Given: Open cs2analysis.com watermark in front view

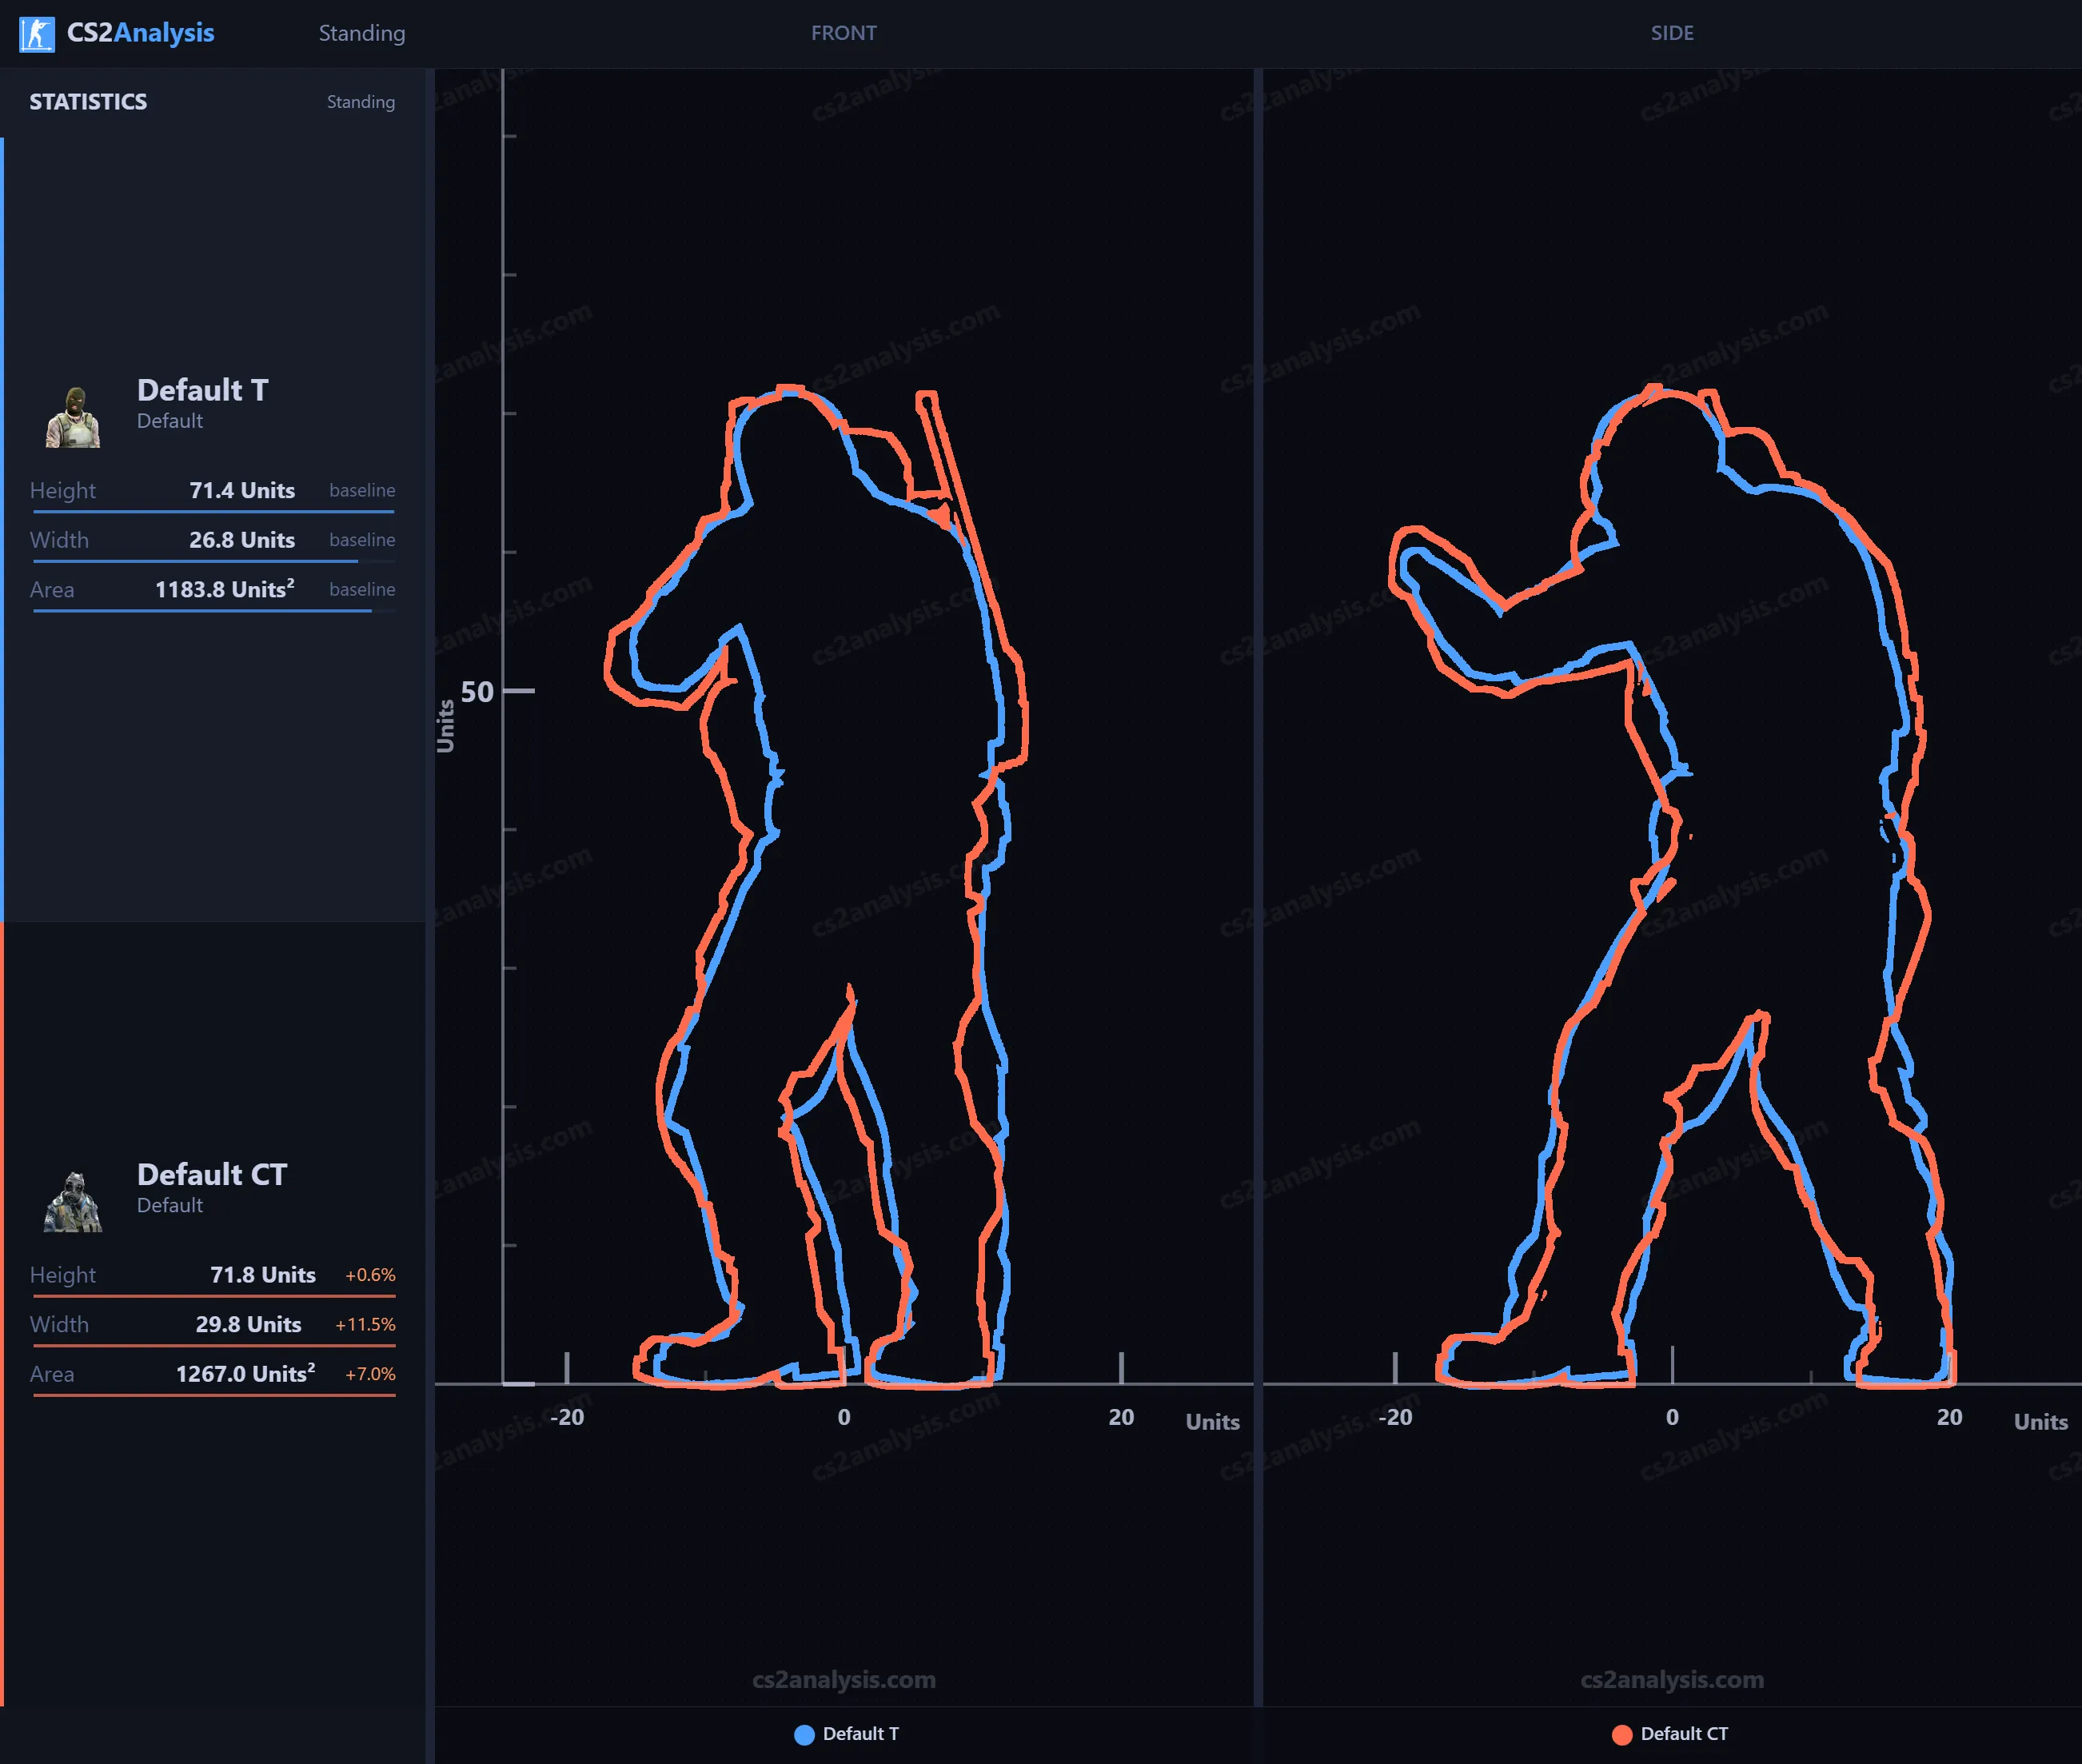Looking at the screenshot, I should 843,1680.
